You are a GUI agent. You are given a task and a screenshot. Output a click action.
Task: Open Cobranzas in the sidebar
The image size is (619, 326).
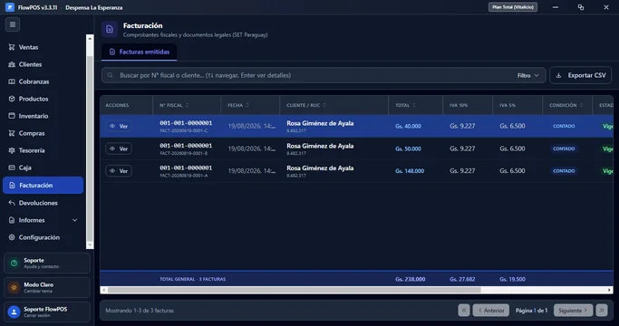point(43,81)
